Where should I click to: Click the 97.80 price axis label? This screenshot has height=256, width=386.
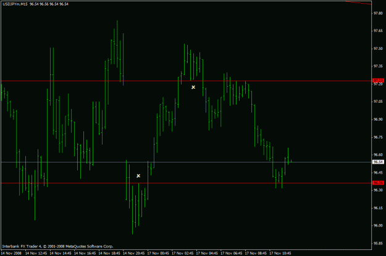tap(379, 14)
